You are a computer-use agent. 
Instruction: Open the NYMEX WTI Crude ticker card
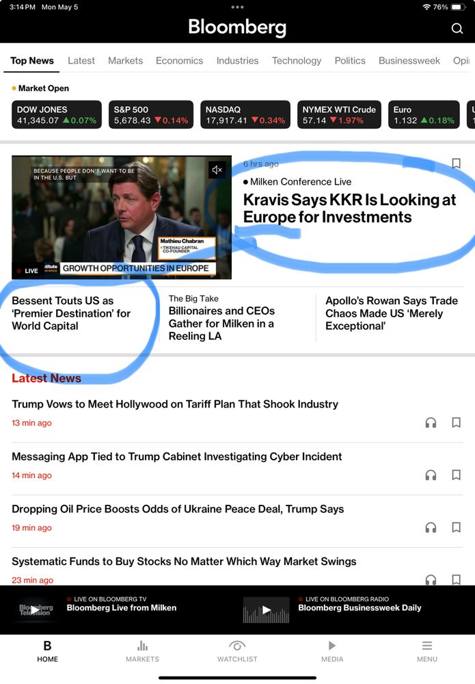pyautogui.click(x=340, y=115)
